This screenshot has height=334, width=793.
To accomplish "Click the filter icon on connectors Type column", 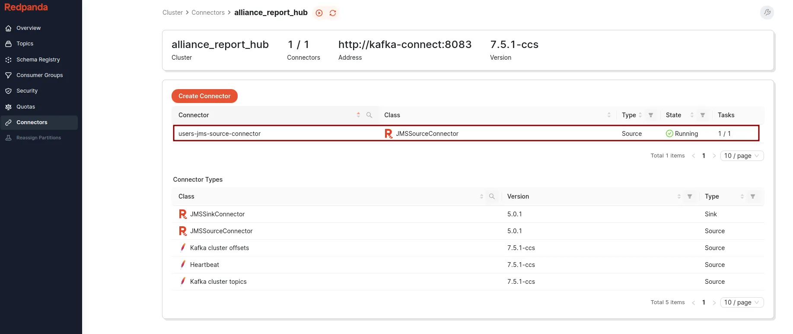I will pos(651,115).
